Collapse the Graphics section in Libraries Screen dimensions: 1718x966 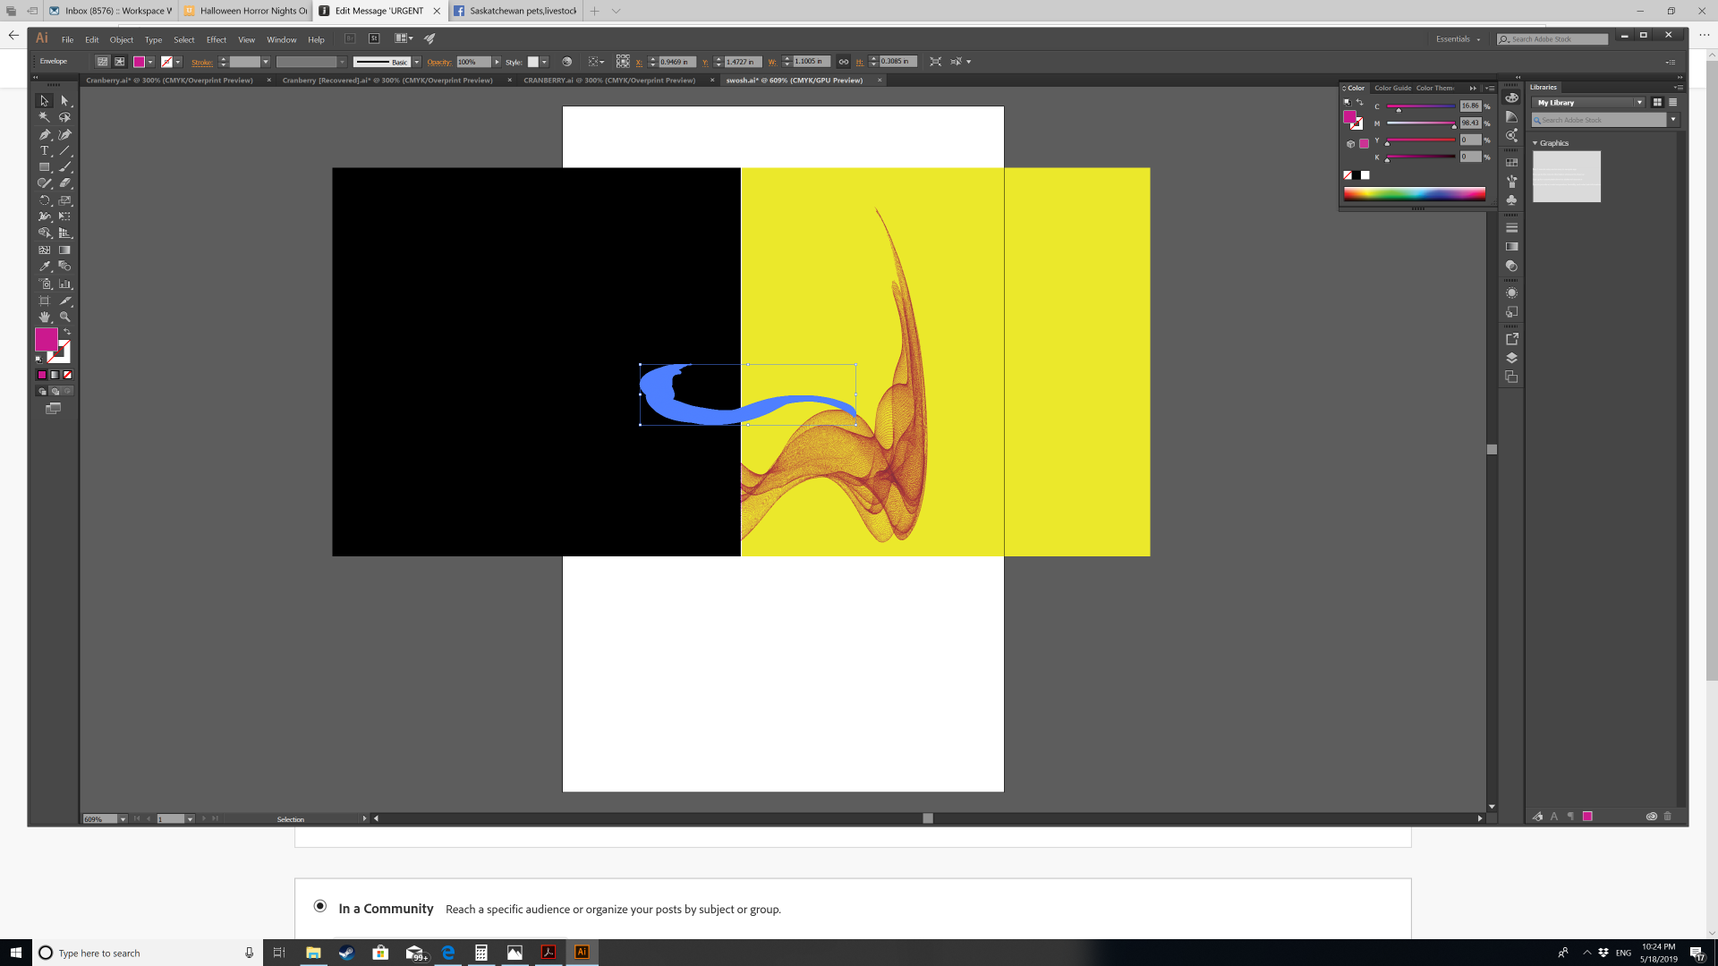point(1535,143)
